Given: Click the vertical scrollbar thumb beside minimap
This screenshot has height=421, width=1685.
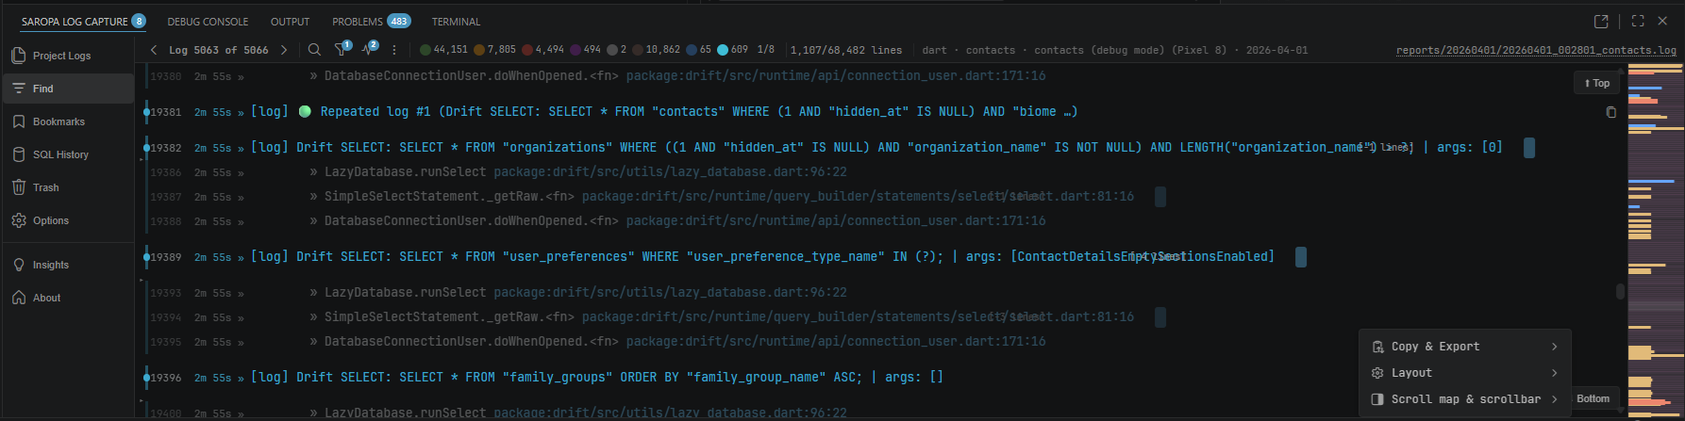Looking at the screenshot, I should pos(1621,291).
